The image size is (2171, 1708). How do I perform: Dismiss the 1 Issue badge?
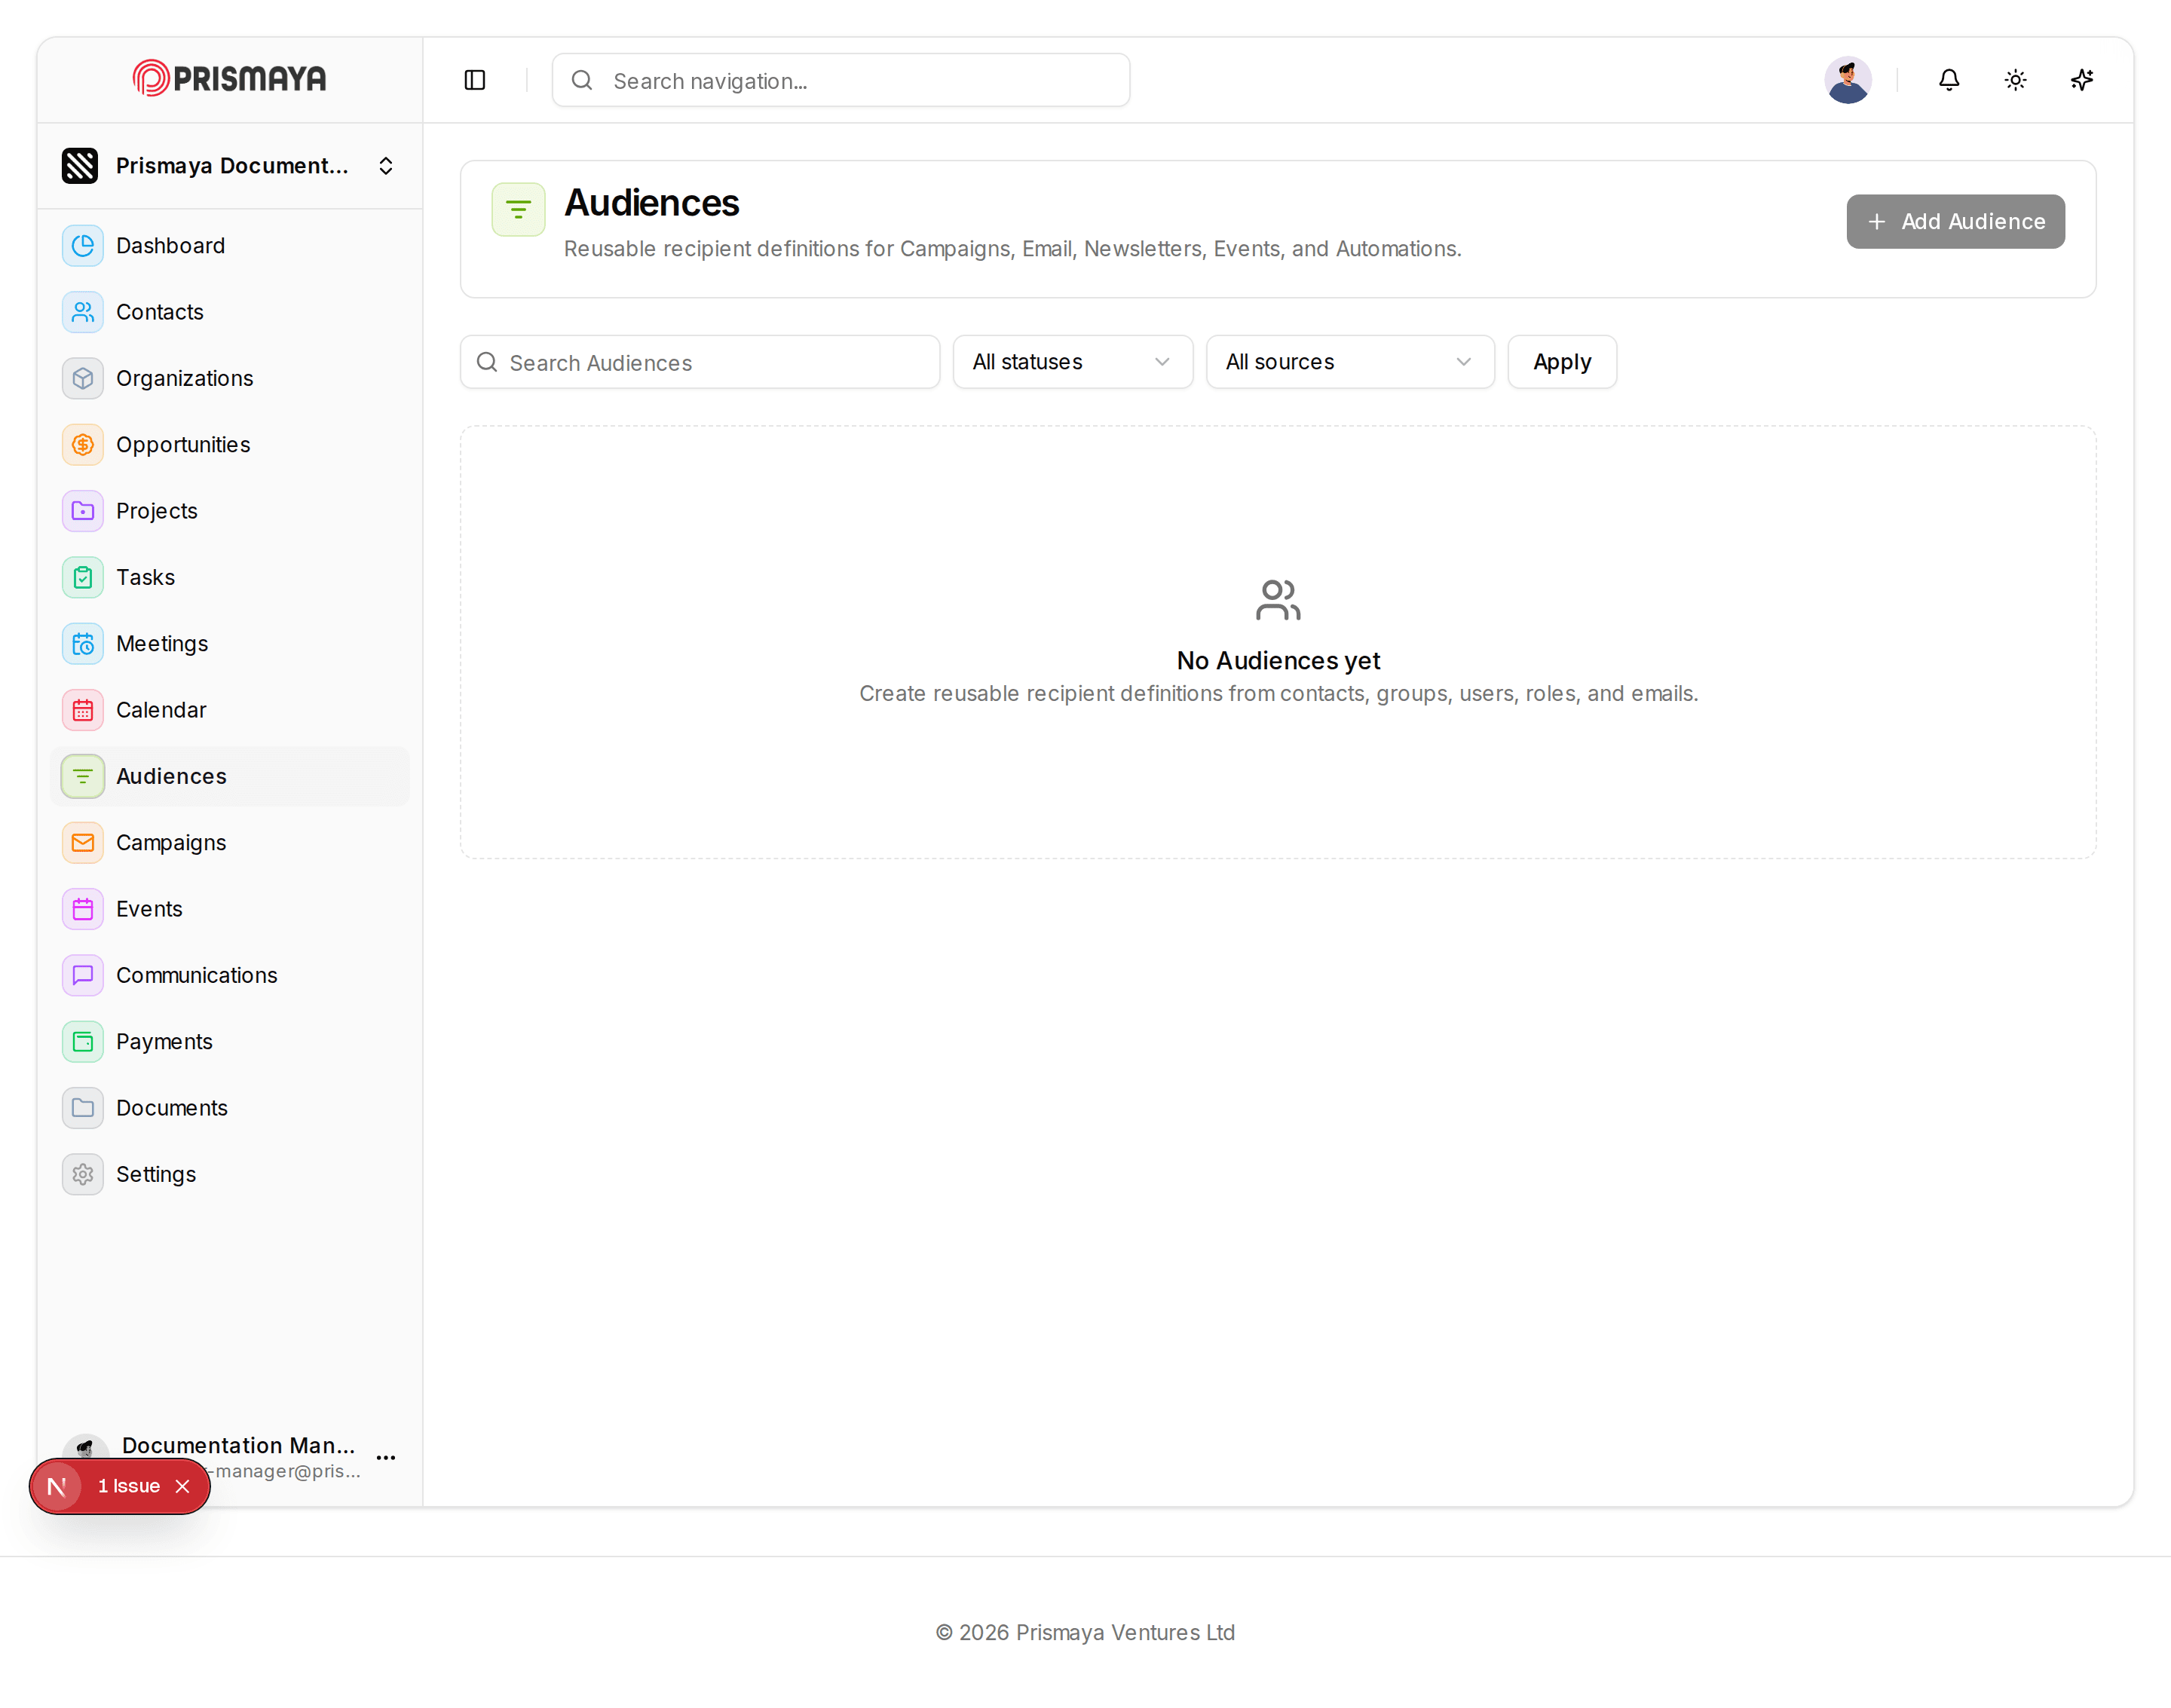(x=183, y=1486)
